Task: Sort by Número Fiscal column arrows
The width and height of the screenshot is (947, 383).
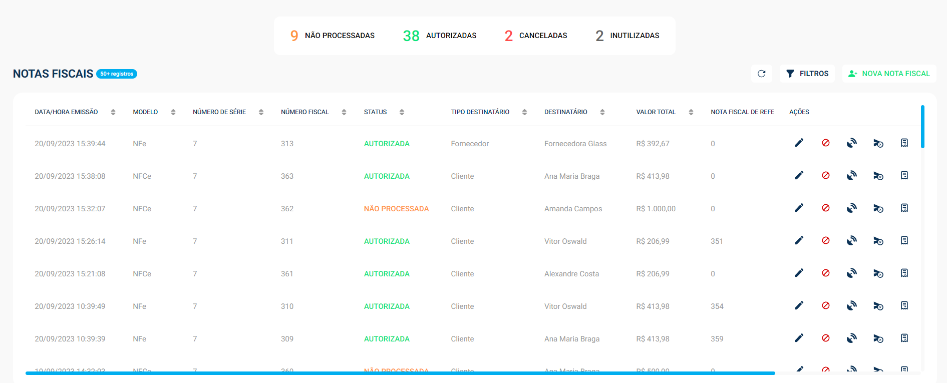Action: click(344, 112)
